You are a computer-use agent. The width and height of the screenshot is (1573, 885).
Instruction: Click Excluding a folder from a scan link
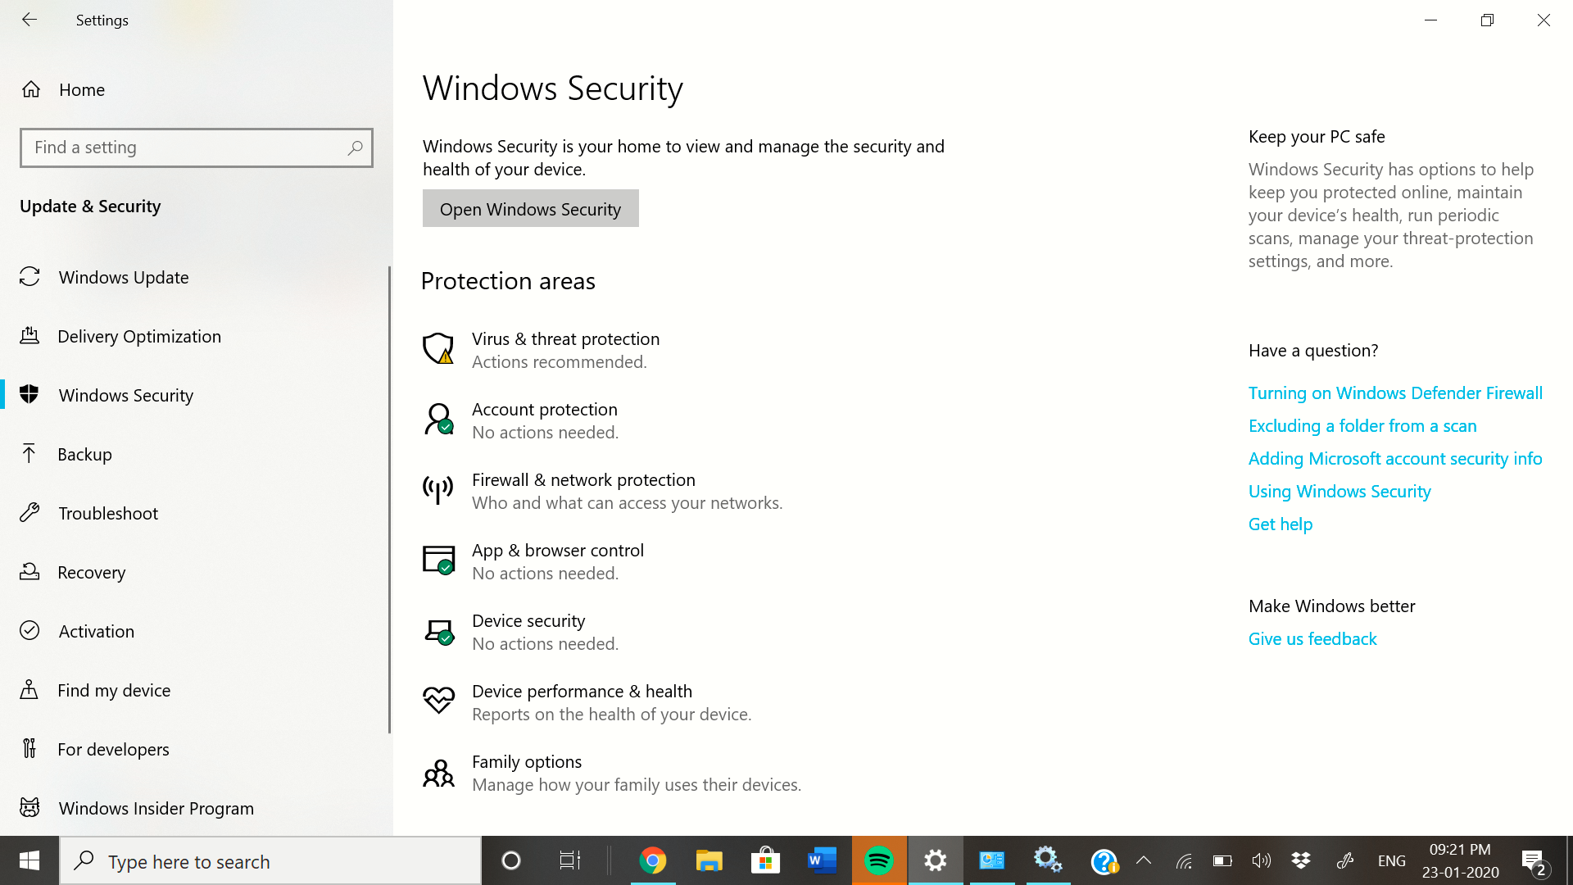click(1362, 424)
